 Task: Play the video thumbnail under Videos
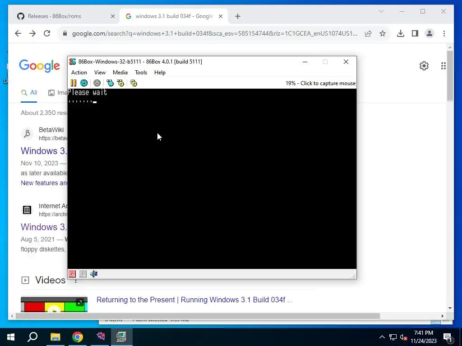click(54, 305)
